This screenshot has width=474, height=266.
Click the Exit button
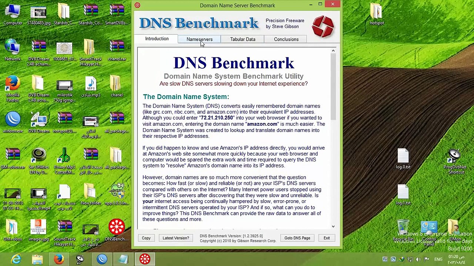[x=327, y=238]
